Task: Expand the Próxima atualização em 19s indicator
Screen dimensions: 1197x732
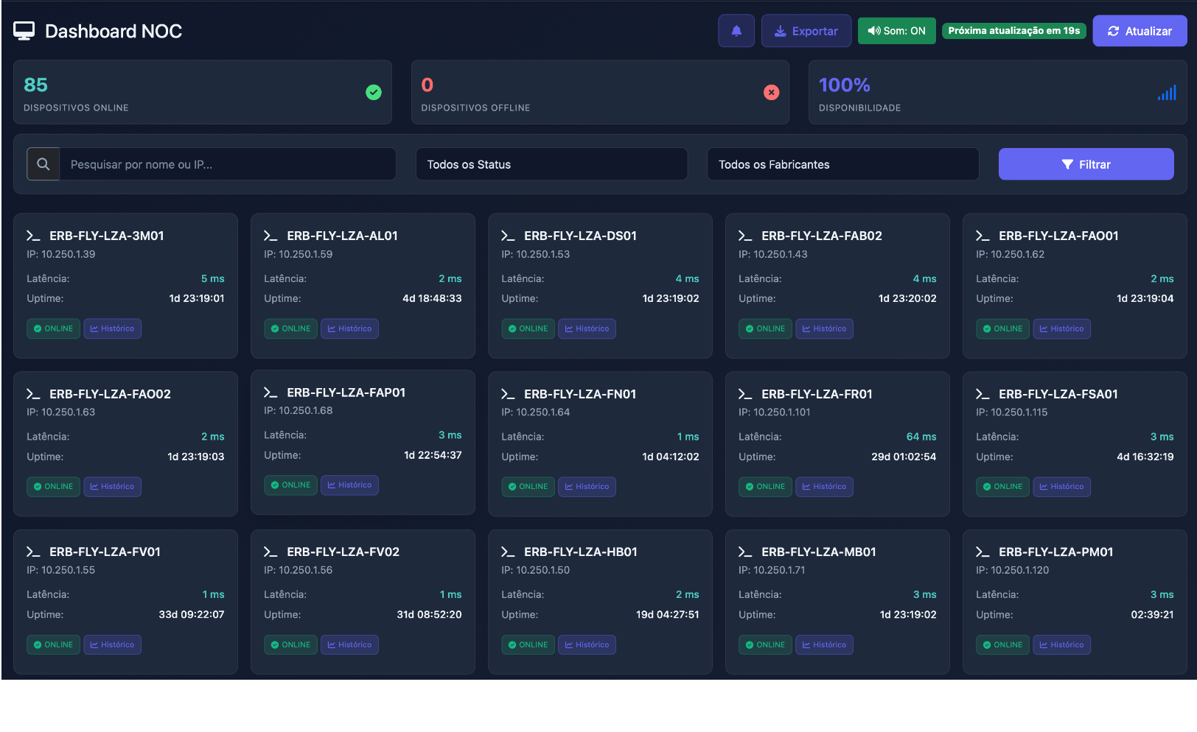Action: pyautogui.click(x=1014, y=31)
